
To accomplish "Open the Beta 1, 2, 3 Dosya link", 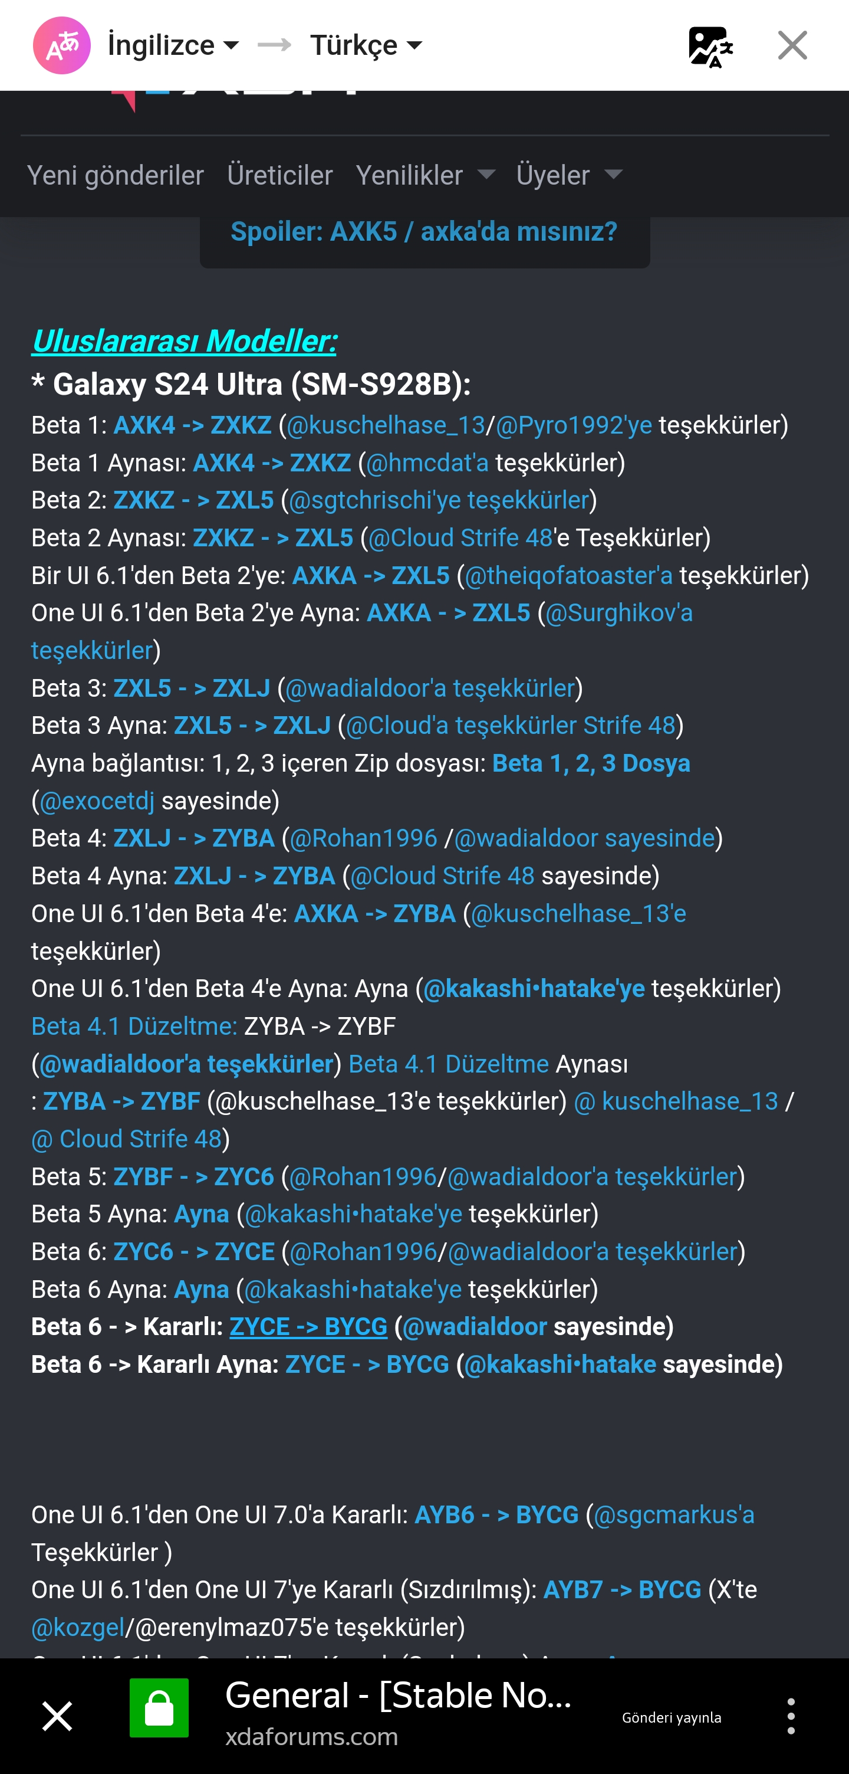I will [591, 764].
